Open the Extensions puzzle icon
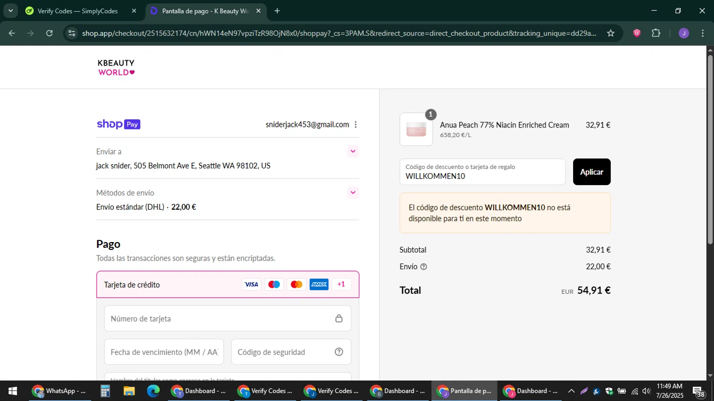The image size is (714, 401). [x=656, y=33]
